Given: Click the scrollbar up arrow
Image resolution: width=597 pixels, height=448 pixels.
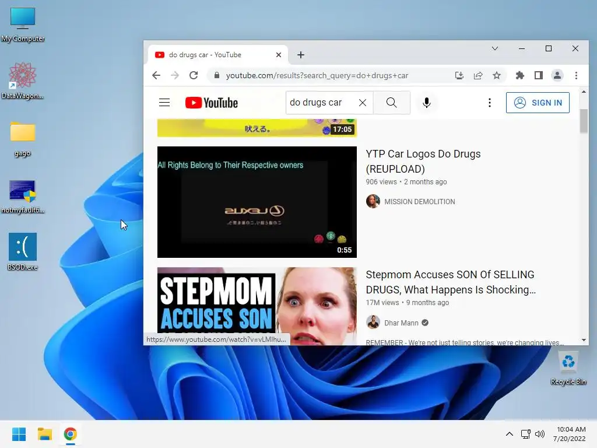Looking at the screenshot, I should (x=584, y=92).
